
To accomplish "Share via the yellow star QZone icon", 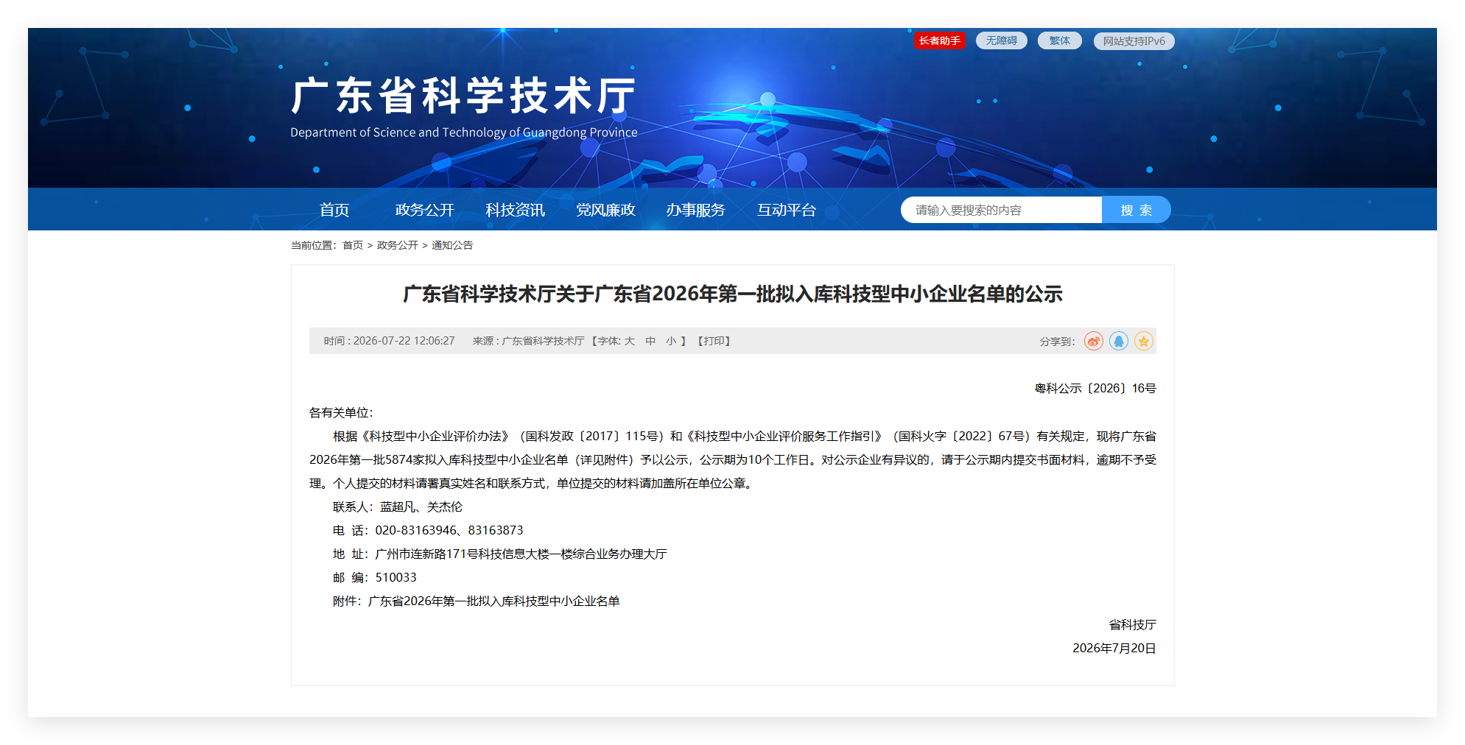I will [1143, 341].
